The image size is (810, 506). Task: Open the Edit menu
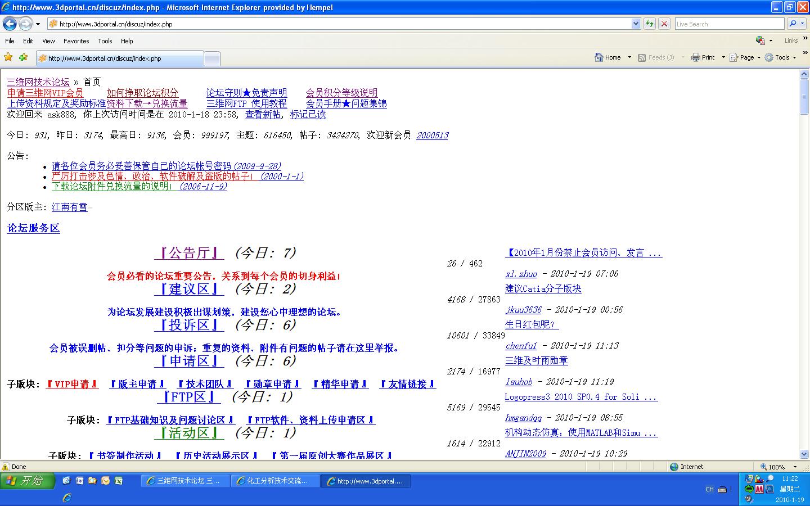click(28, 41)
